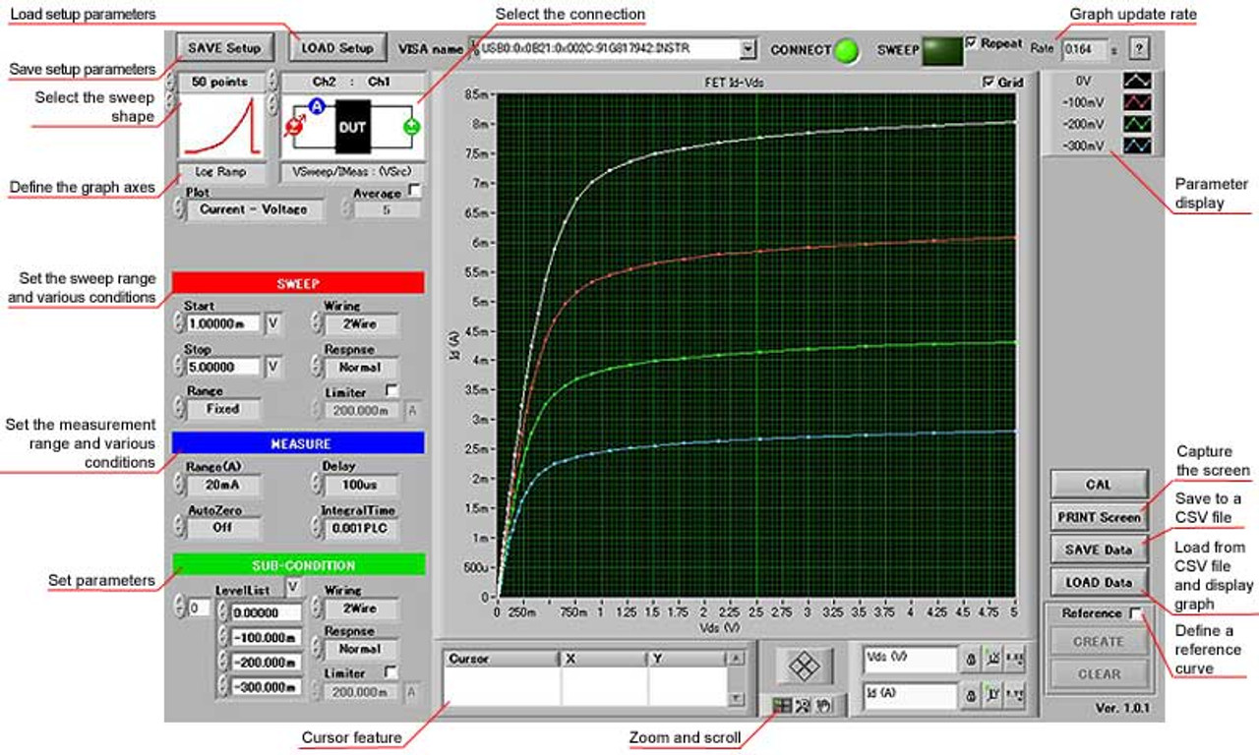Click the PRINT Screen button
The height and width of the screenshot is (755, 1259).
[1099, 517]
